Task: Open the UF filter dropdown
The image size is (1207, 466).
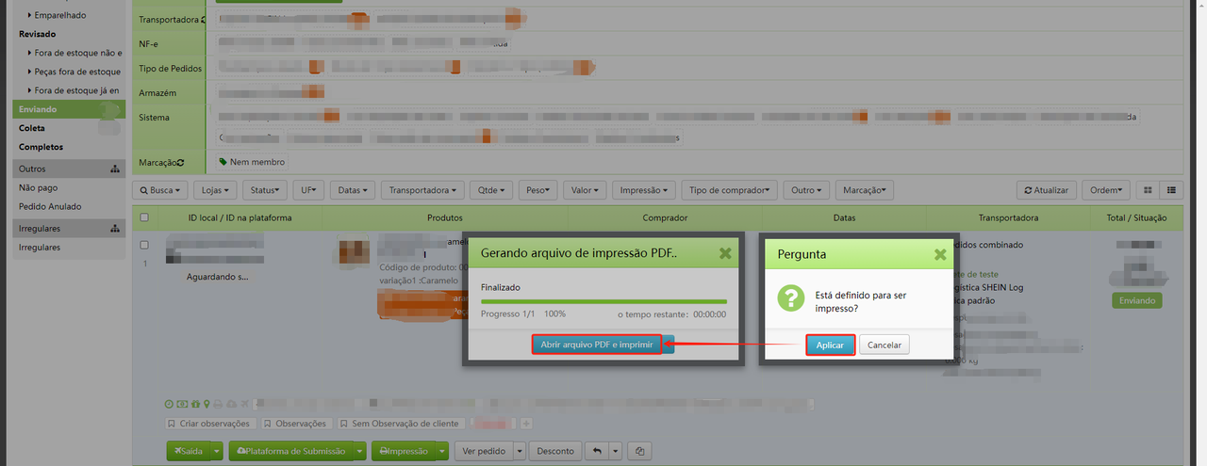Action: point(308,189)
